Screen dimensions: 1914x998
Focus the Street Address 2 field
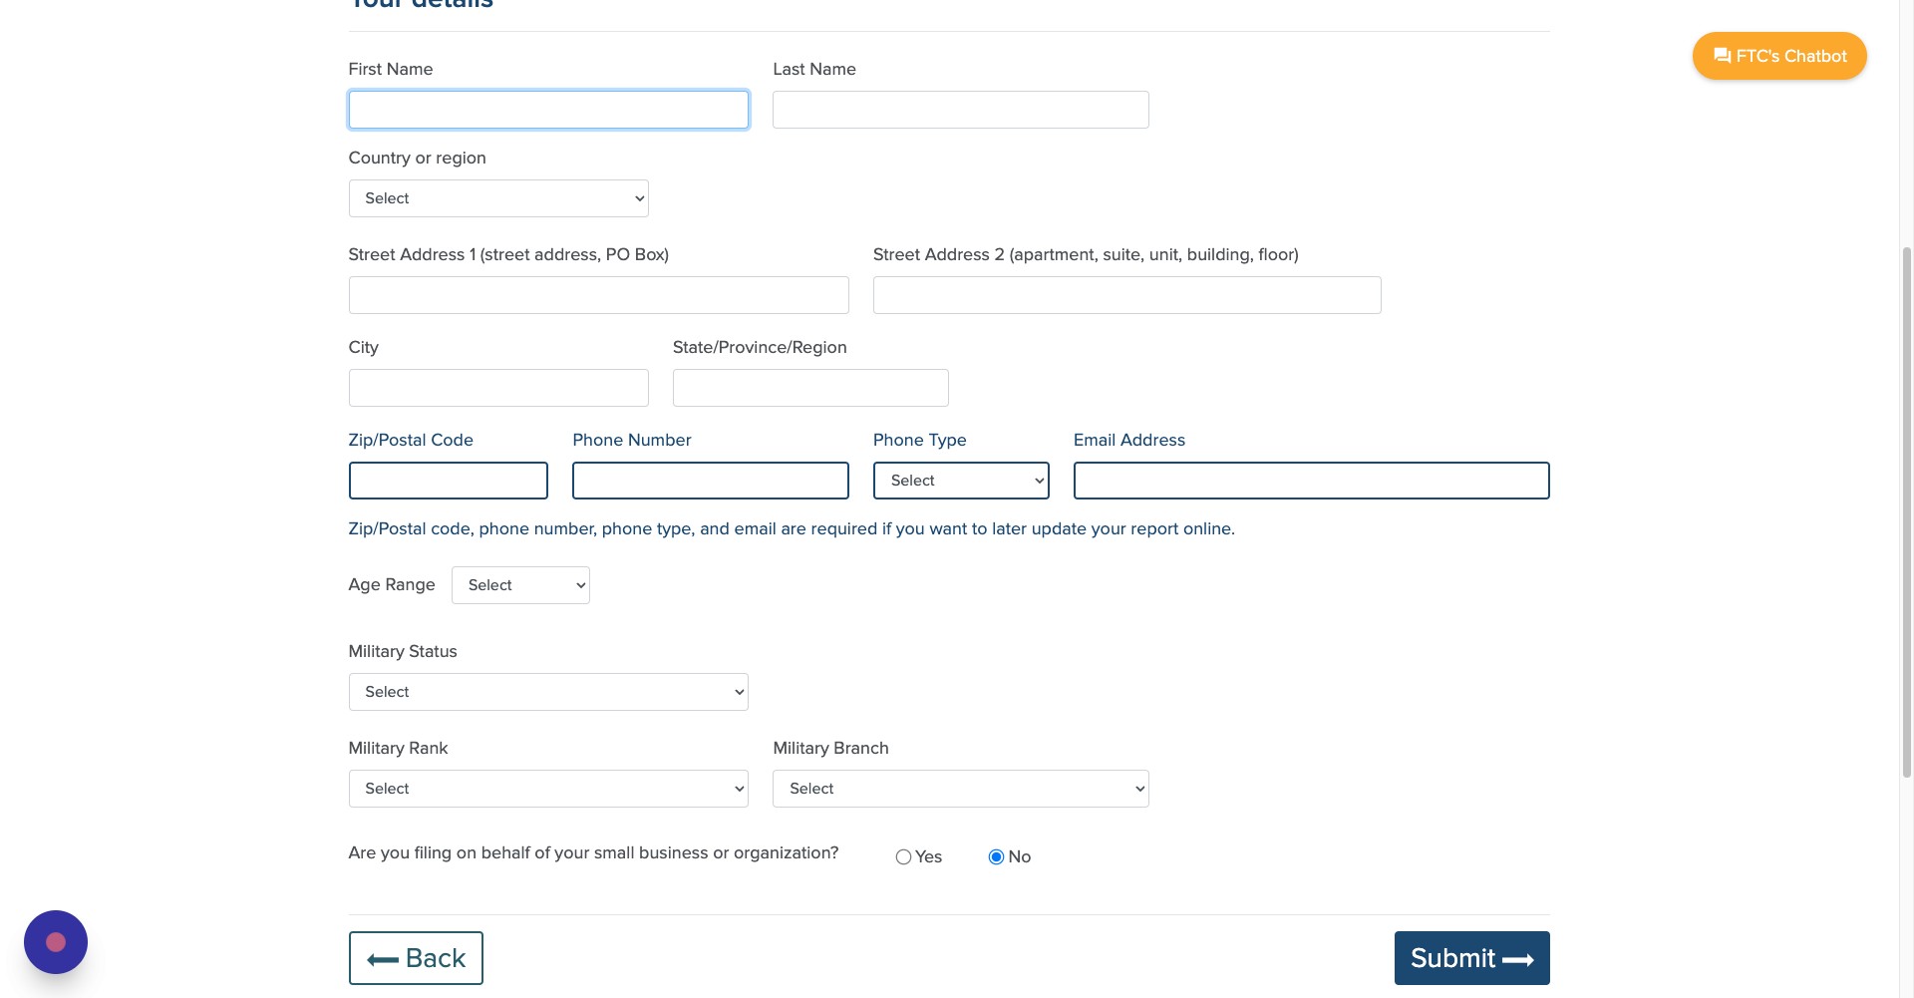pos(1126,295)
